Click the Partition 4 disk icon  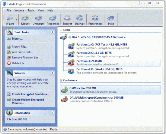pos(71,71)
